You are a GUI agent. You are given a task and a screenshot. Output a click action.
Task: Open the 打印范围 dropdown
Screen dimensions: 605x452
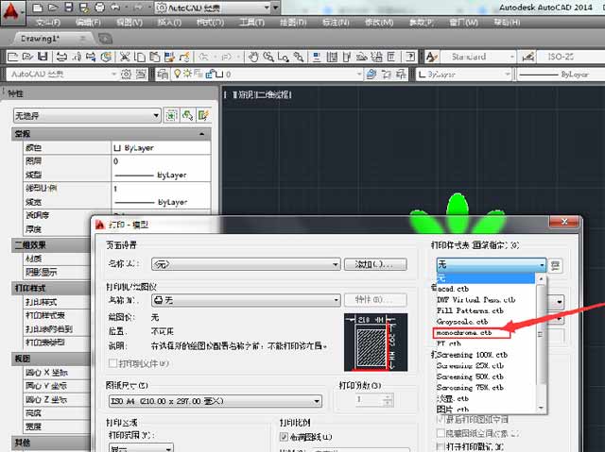(x=141, y=448)
